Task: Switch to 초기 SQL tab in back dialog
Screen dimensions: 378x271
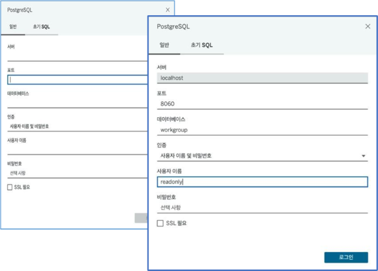Action: (42, 26)
